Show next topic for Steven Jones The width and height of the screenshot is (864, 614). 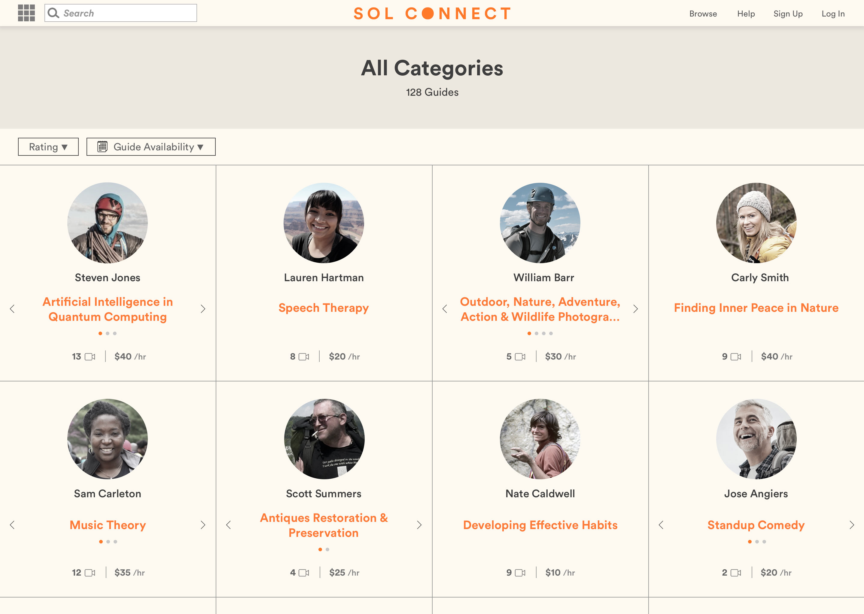[203, 309]
